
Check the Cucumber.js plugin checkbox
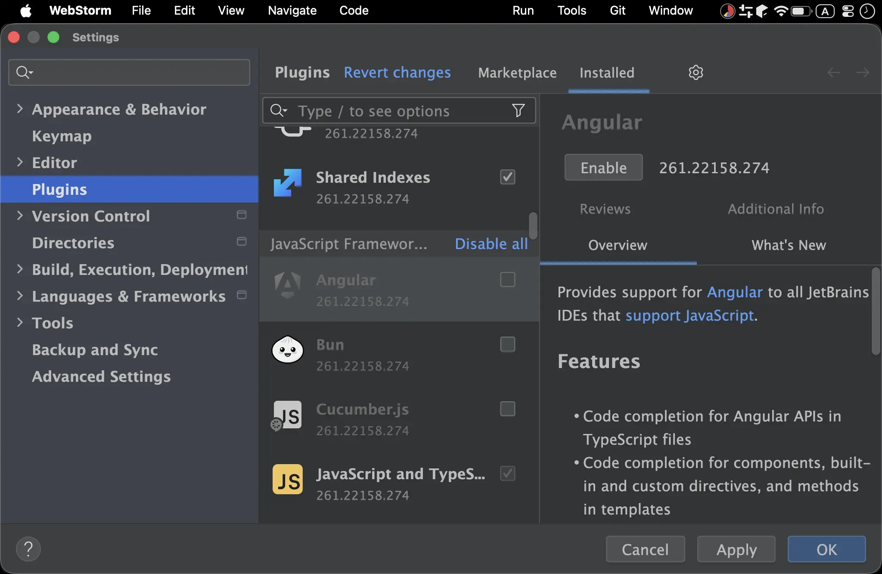tap(508, 409)
